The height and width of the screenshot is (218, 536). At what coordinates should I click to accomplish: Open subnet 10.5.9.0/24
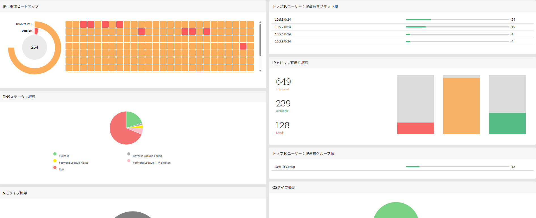[x=283, y=41]
